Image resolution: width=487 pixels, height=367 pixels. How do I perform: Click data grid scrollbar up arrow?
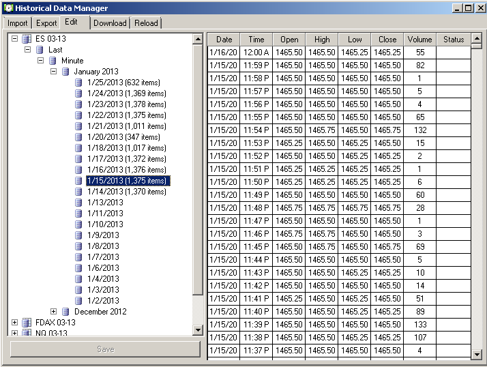pos(477,38)
